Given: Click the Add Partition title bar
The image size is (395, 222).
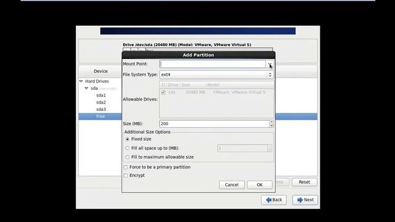Looking at the screenshot, I should pyautogui.click(x=199, y=55).
